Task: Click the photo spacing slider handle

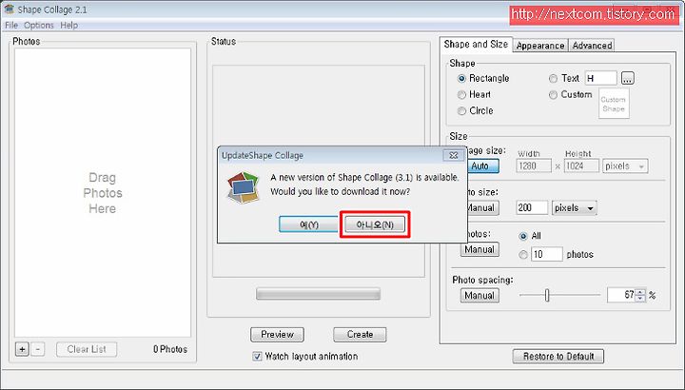Action: [546, 295]
